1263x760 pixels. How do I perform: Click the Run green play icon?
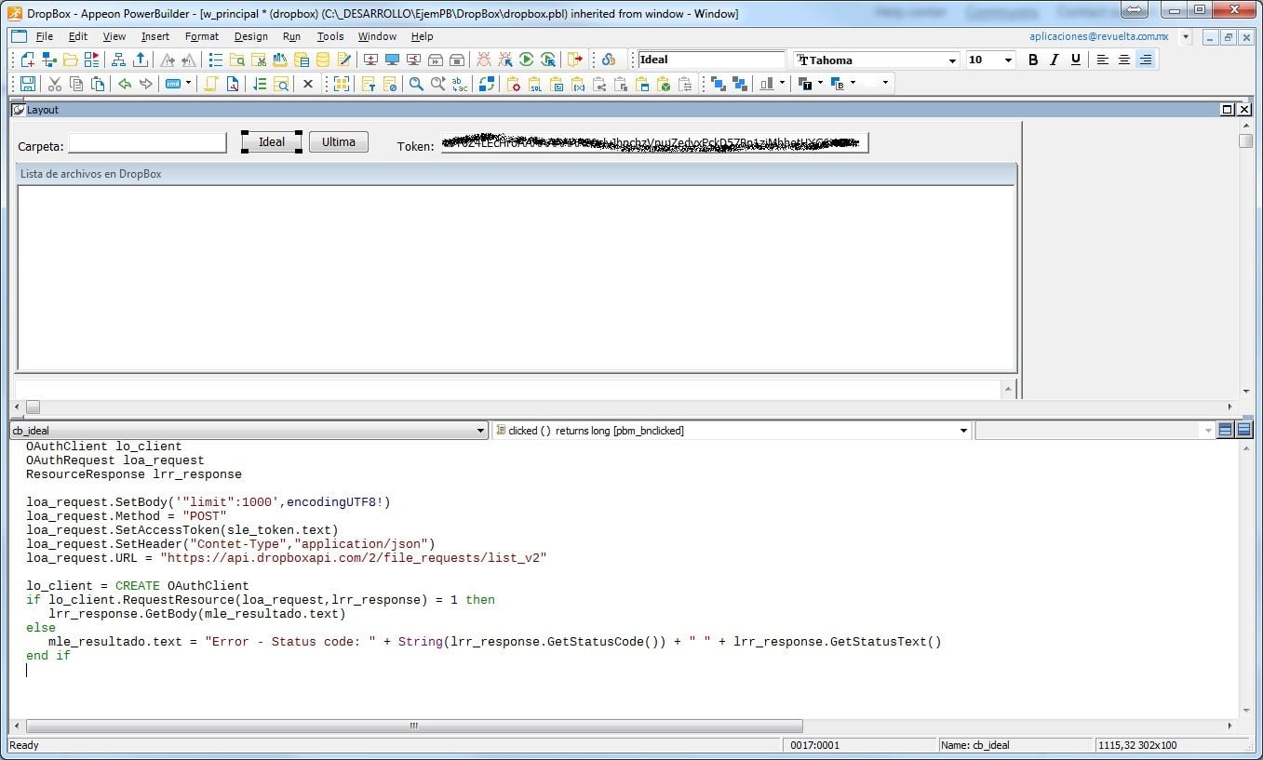[x=527, y=60]
